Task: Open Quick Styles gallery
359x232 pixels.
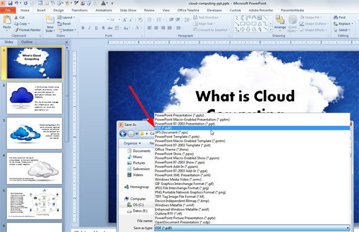Action: click(292, 24)
